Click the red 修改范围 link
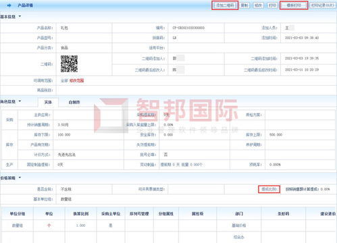 click(76, 80)
